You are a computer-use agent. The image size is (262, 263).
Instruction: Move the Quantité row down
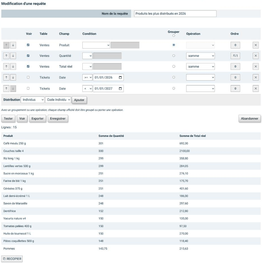coord(13,56)
